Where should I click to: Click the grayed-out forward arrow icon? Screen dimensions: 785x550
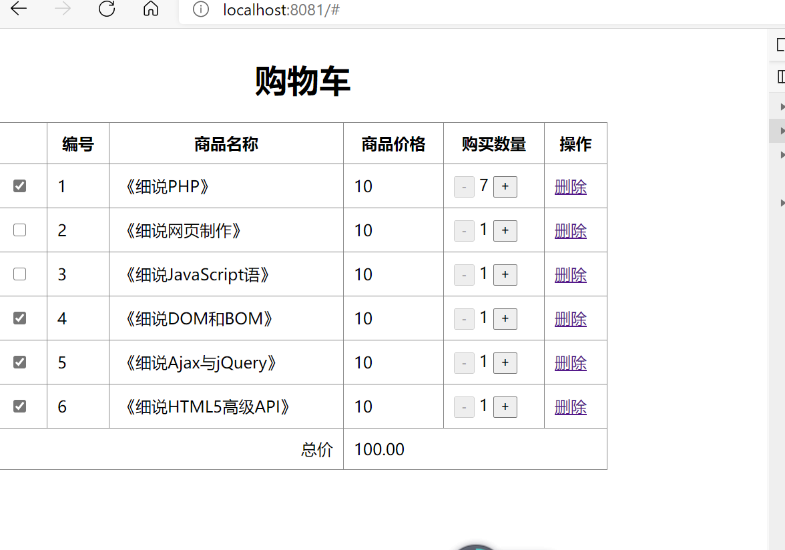click(x=61, y=10)
